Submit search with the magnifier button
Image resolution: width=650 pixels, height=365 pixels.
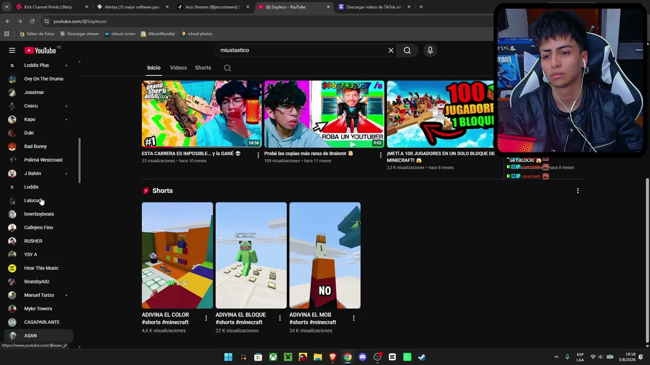point(407,50)
